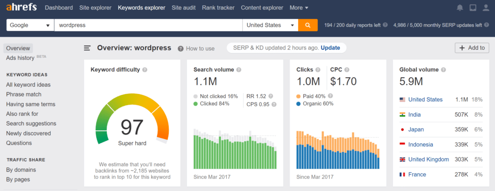Click the How to use question icon
This screenshot has height=191, width=495.
181,49
